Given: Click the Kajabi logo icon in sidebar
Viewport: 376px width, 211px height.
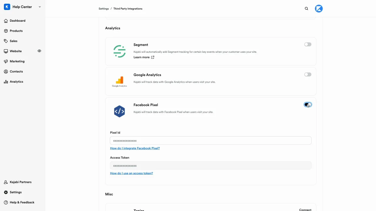Looking at the screenshot, I should click(7, 7).
